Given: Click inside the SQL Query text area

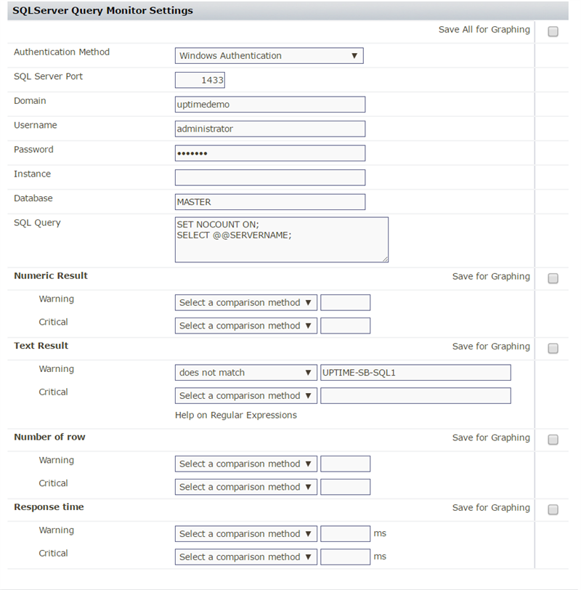Looking at the screenshot, I should click(282, 240).
